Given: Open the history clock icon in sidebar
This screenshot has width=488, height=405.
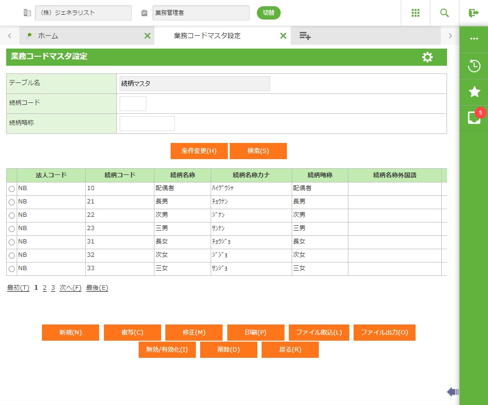Looking at the screenshot, I should (474, 66).
